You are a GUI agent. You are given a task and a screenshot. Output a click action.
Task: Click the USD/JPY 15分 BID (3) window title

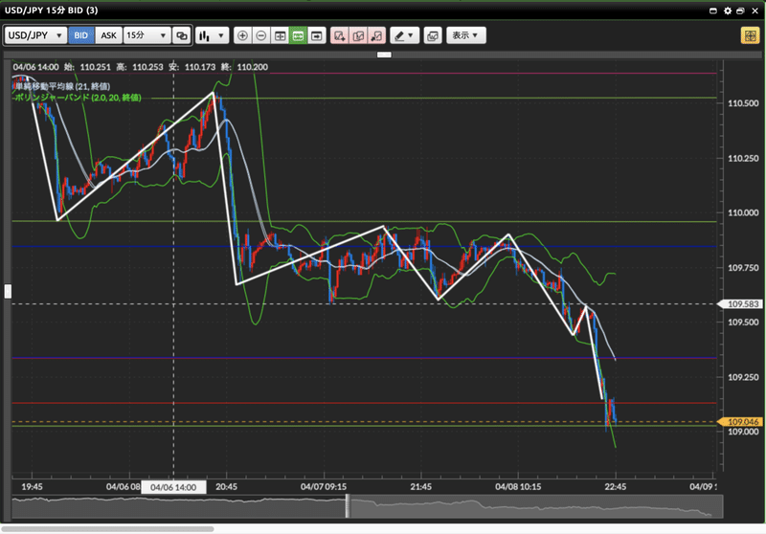pyautogui.click(x=52, y=11)
